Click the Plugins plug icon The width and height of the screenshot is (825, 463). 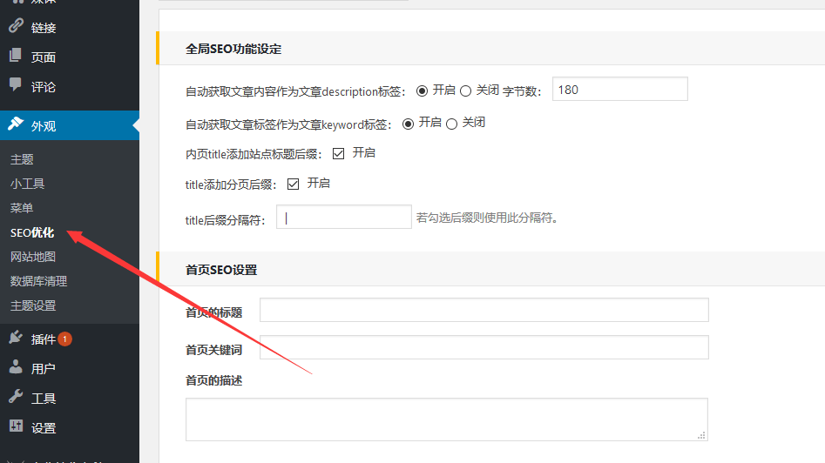(x=16, y=339)
